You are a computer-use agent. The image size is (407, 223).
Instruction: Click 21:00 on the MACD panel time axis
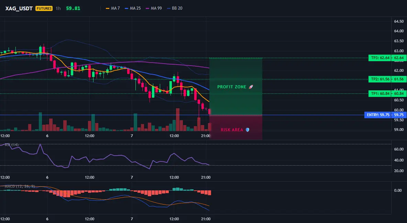(x=206, y=219)
